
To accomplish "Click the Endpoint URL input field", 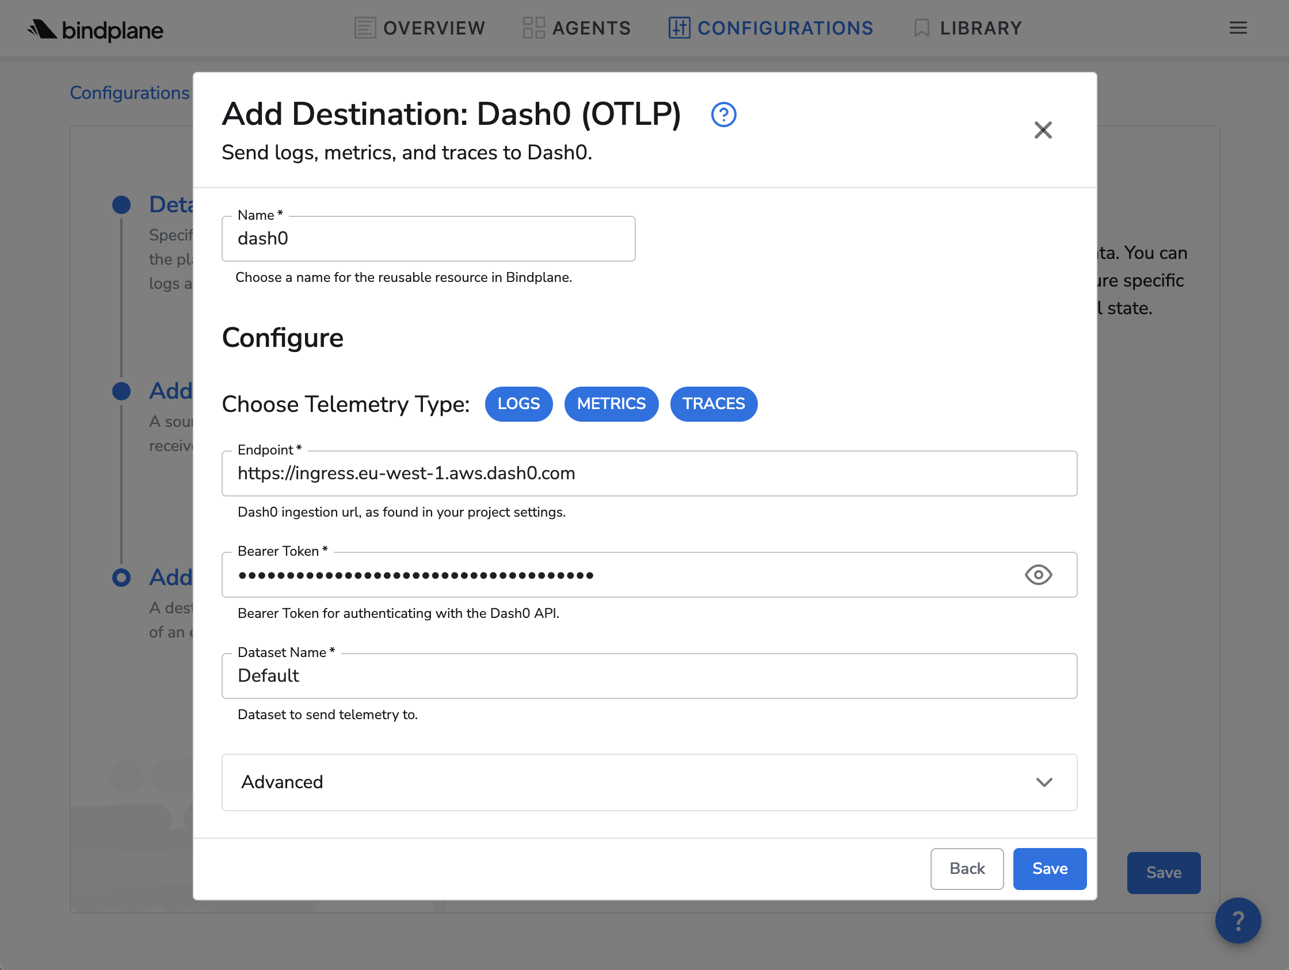I will pos(649,473).
